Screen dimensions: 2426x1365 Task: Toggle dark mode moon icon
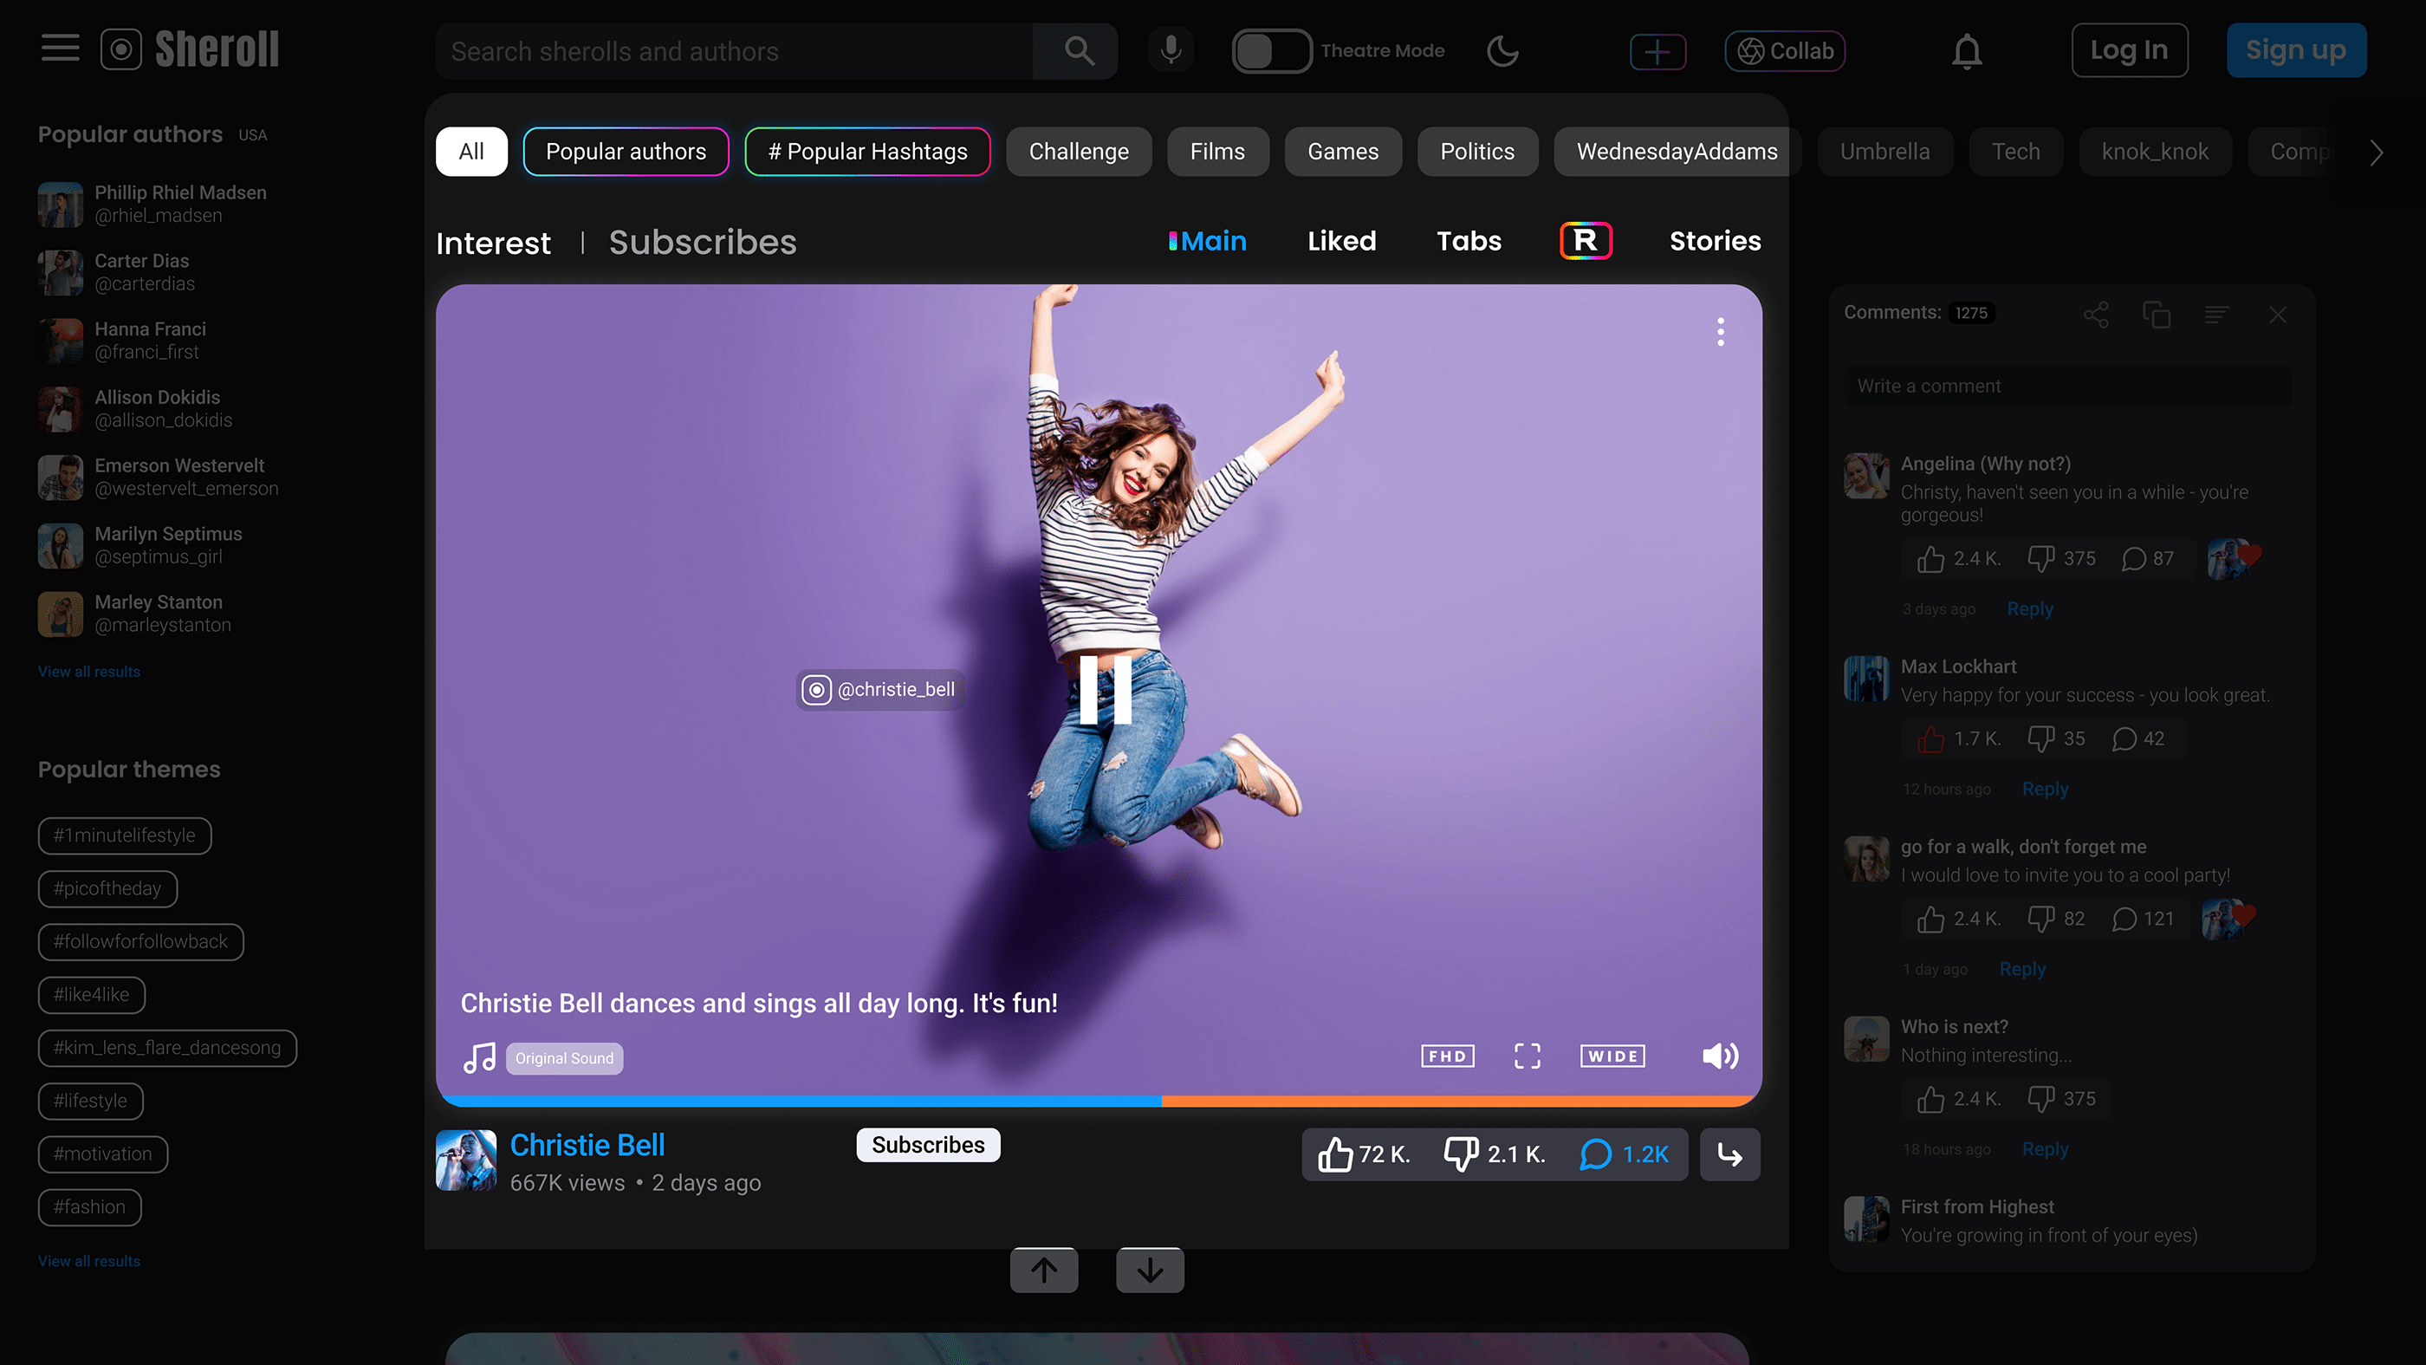1502,51
